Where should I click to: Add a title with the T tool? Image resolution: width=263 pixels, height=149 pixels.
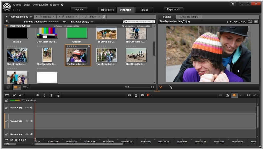[51, 95]
